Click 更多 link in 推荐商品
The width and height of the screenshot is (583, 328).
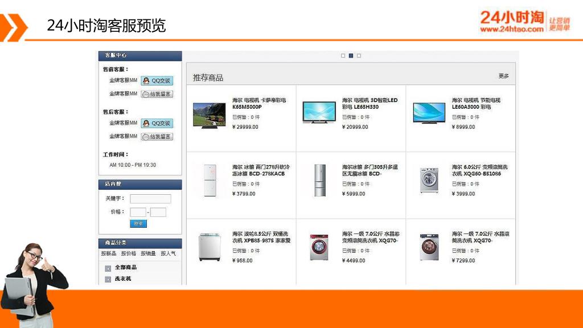503,76
